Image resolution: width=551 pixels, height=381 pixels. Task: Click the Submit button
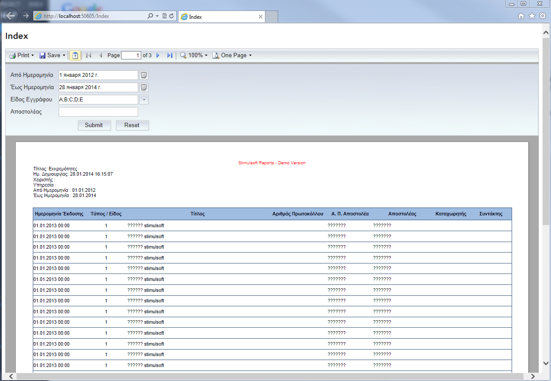[94, 125]
